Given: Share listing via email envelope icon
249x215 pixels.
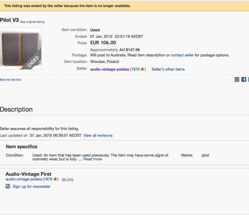Looking at the screenshot, I should point(237,79).
